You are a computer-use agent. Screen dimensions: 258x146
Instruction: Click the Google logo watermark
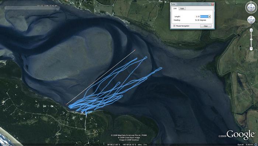[x=240, y=135]
